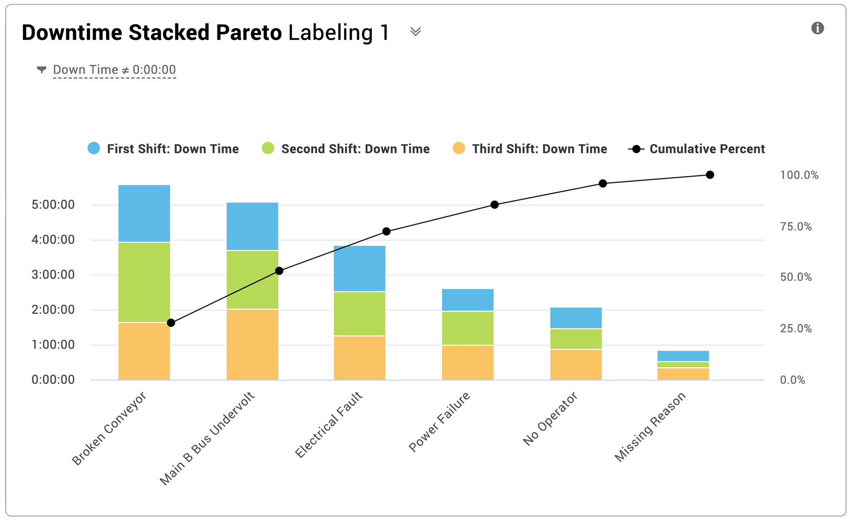Toggle the First Shift series visibility in the legend
Screen dimensions: 851x522
coord(172,149)
